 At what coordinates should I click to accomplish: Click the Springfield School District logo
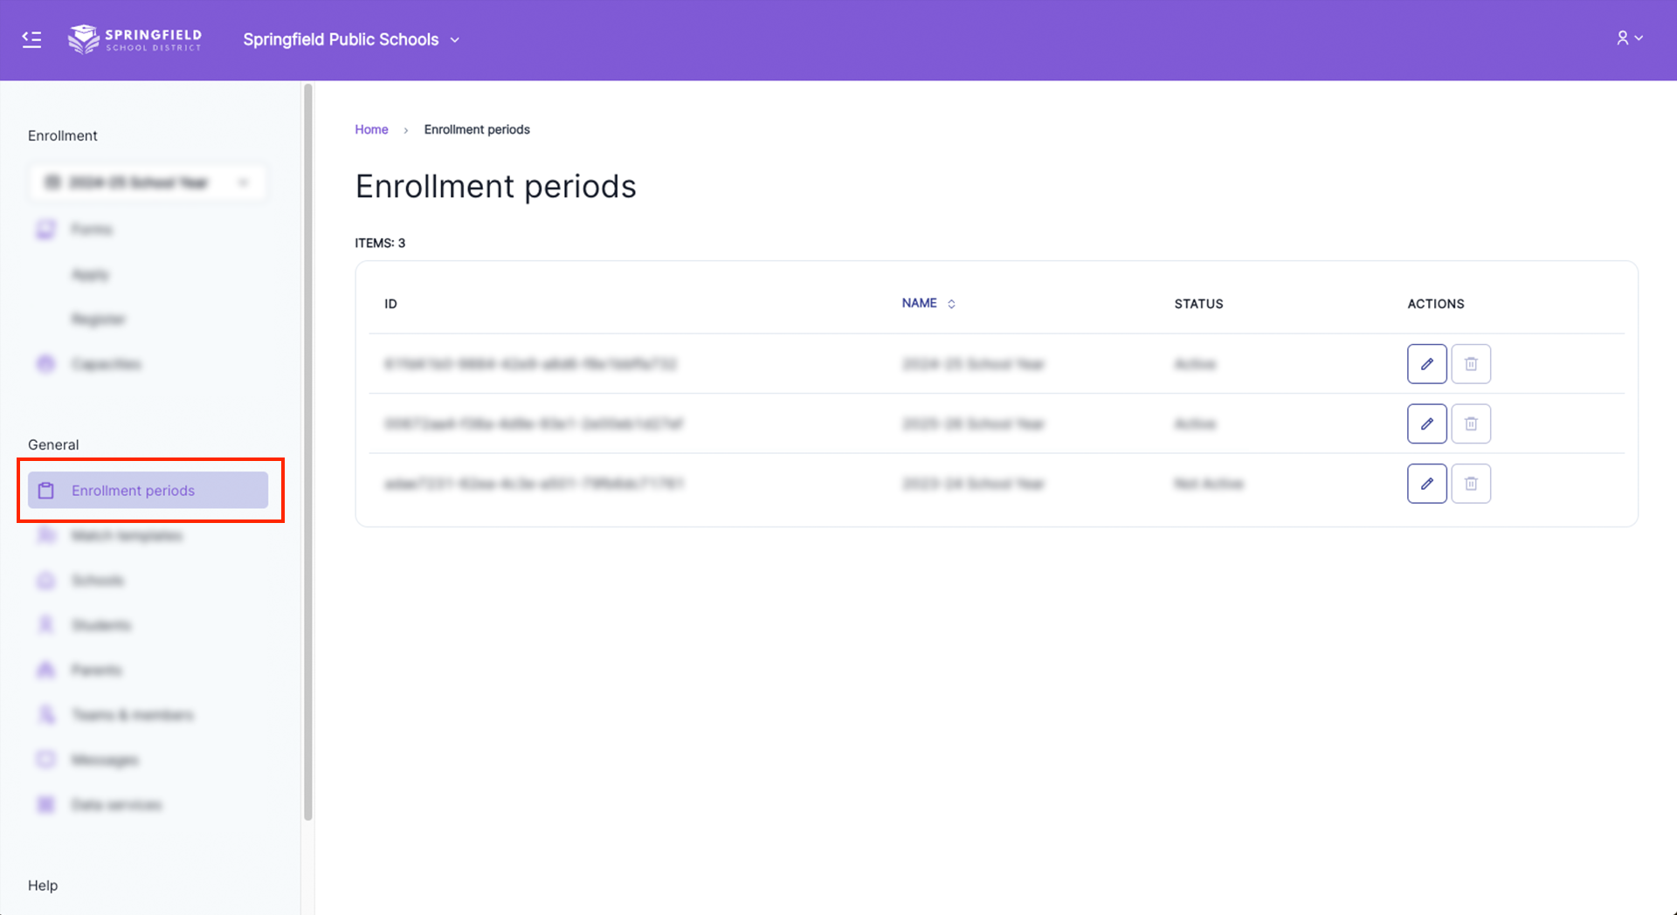click(135, 39)
